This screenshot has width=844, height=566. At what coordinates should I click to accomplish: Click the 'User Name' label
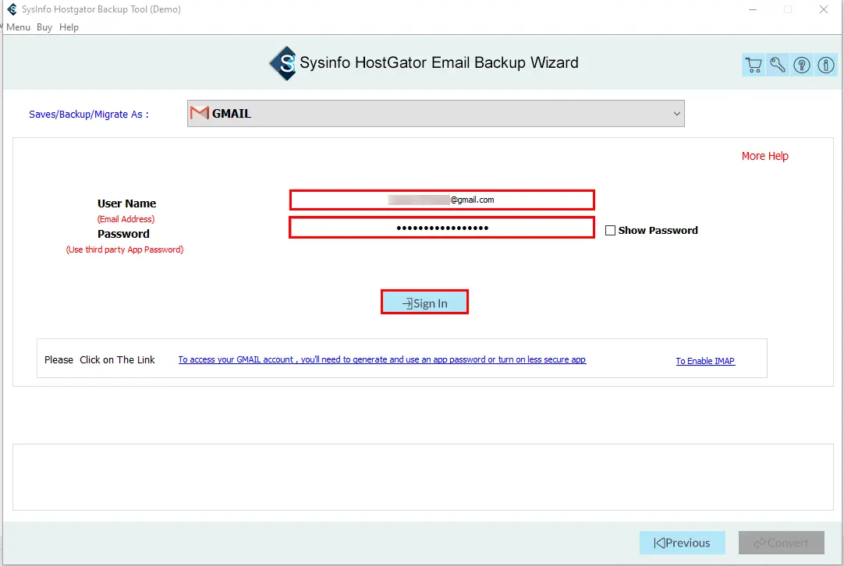pos(126,203)
